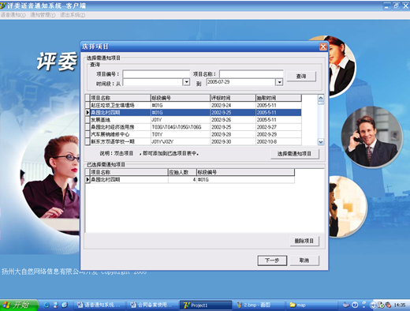Image resolution: width=410 pixels, height=311 pixels.
Task: Click the 2002-9-24 date cell
Action: (x=233, y=105)
